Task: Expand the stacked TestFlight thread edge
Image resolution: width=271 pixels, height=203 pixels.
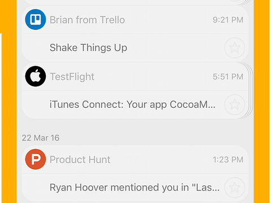Action: click(251, 91)
